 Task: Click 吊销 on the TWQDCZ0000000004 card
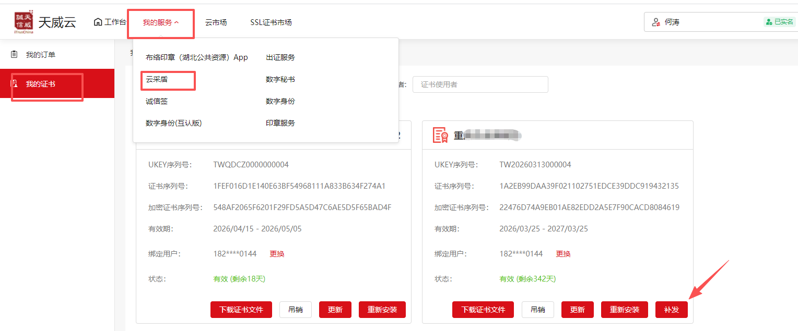[296, 310]
